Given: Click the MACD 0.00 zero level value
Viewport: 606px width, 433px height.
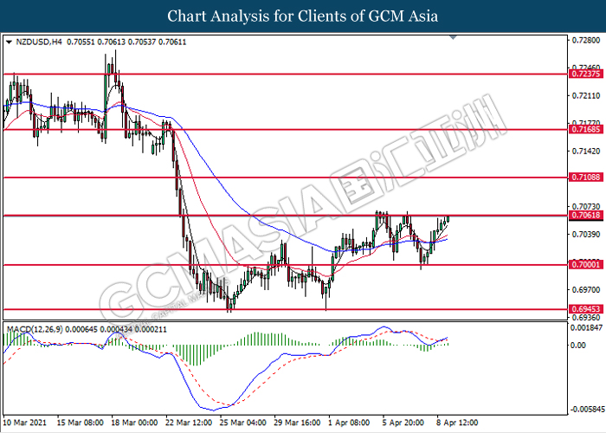Looking at the screenshot, I should point(578,345).
